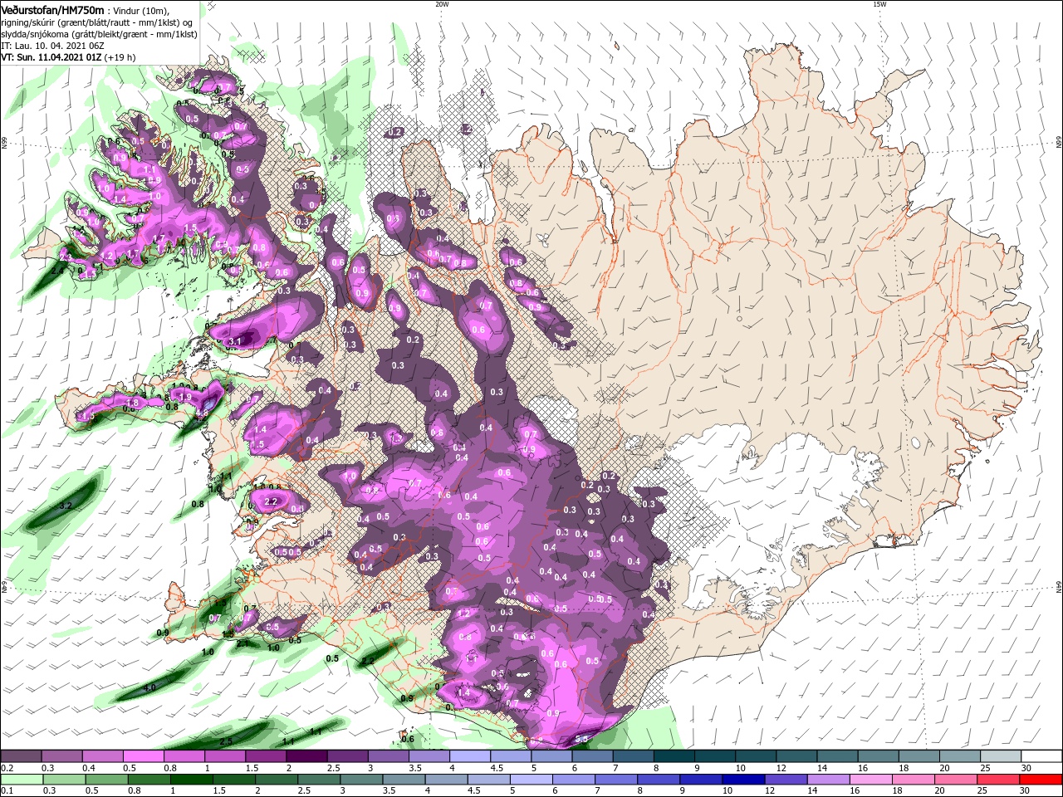Screen dimensions: 1063x797
Task: Click the Veðurstofan/HM750m map title
Action: point(52,9)
